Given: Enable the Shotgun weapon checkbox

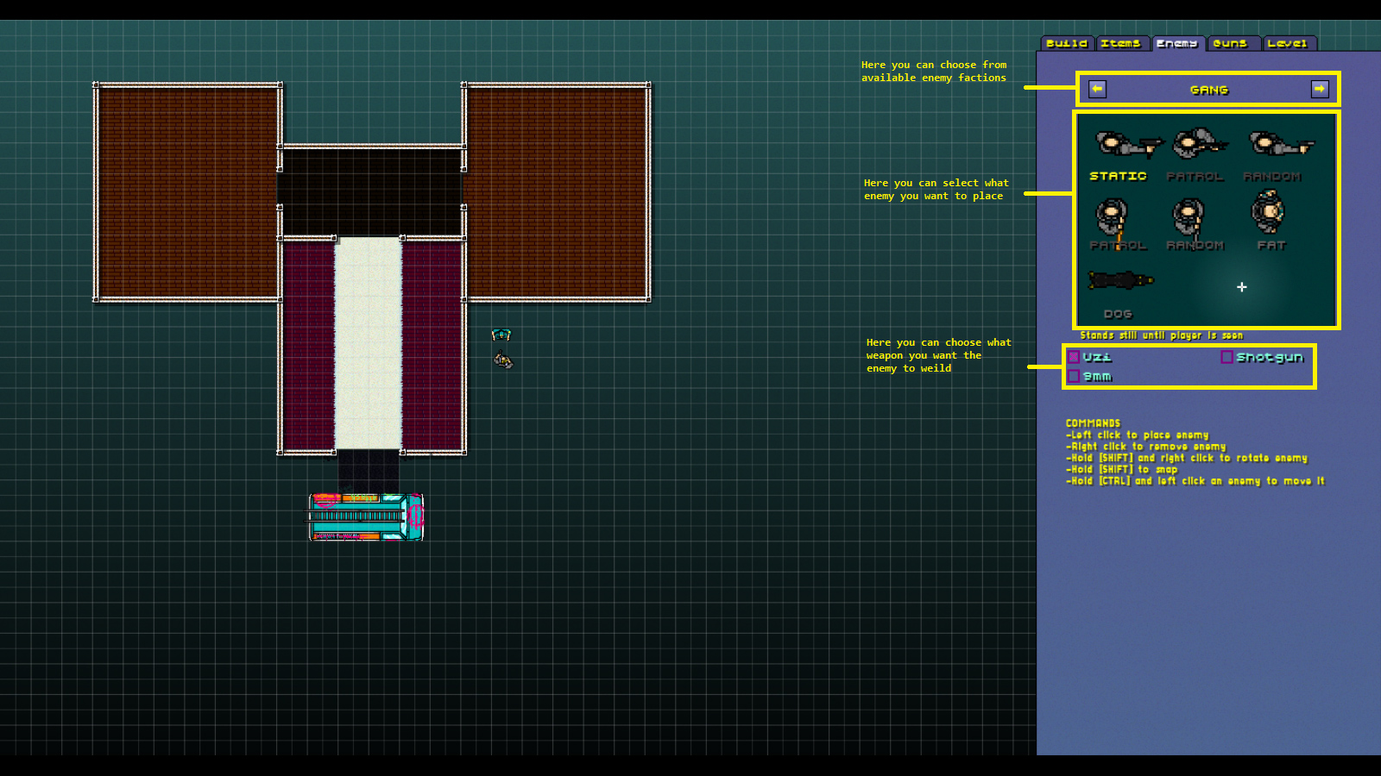Looking at the screenshot, I should click(x=1227, y=357).
